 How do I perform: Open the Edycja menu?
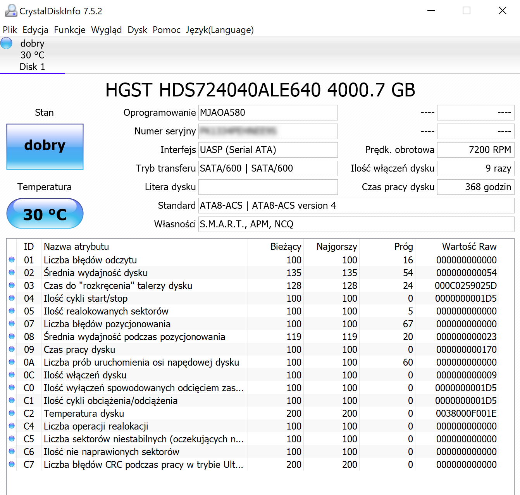coord(36,30)
